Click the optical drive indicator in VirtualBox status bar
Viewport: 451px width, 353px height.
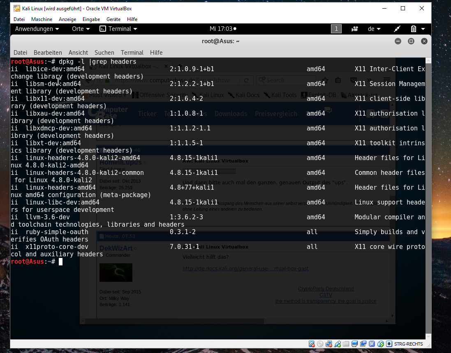[x=320, y=344]
